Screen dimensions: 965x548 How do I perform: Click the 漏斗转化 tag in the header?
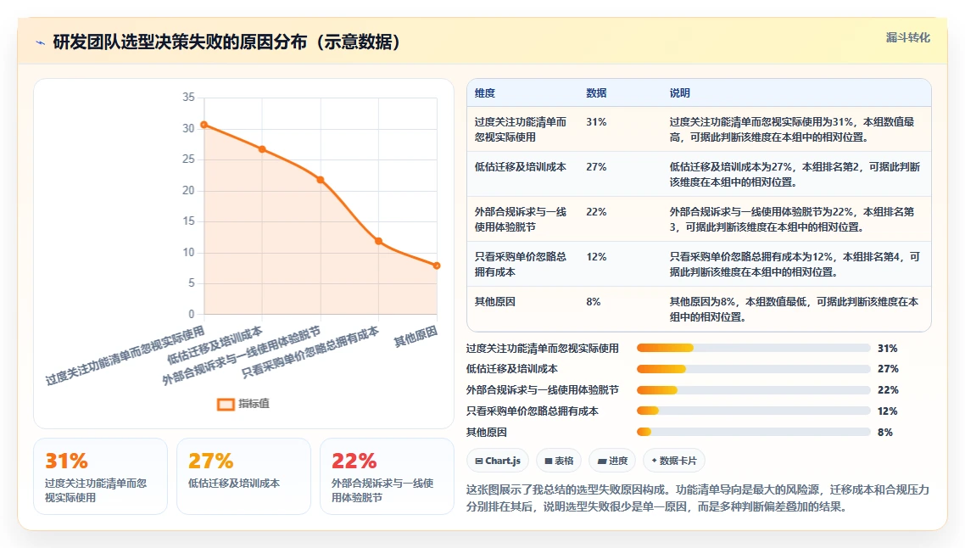[908, 37]
